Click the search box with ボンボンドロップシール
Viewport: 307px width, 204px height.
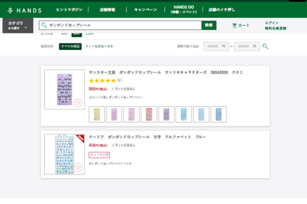(123, 25)
